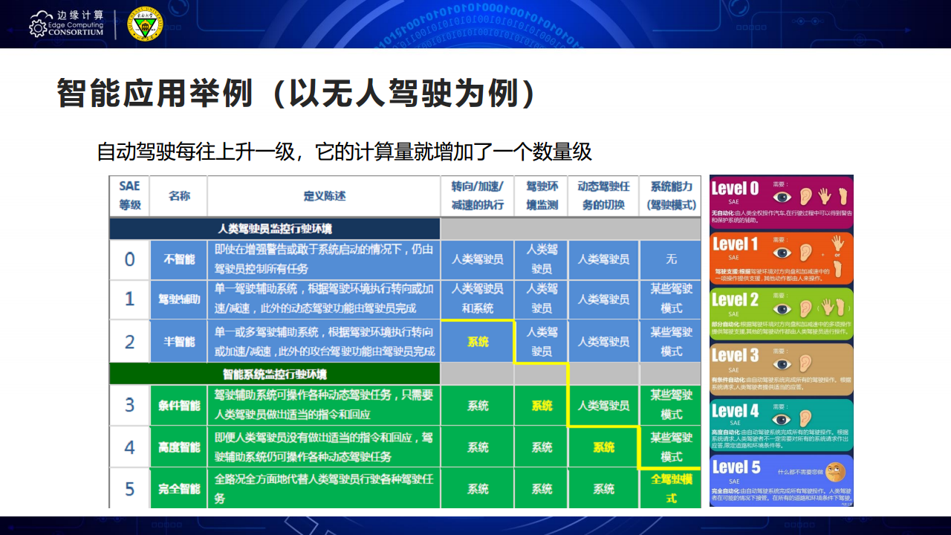Image resolution: width=951 pixels, height=535 pixels.
Task: Click the '完全智能' name cell
Action: pyautogui.click(x=178, y=488)
